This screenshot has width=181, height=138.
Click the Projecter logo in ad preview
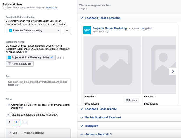click(x=87, y=30)
